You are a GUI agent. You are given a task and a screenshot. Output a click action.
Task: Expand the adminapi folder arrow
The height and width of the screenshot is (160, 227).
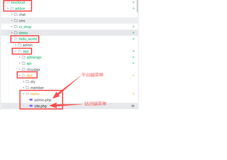(x=20, y=57)
